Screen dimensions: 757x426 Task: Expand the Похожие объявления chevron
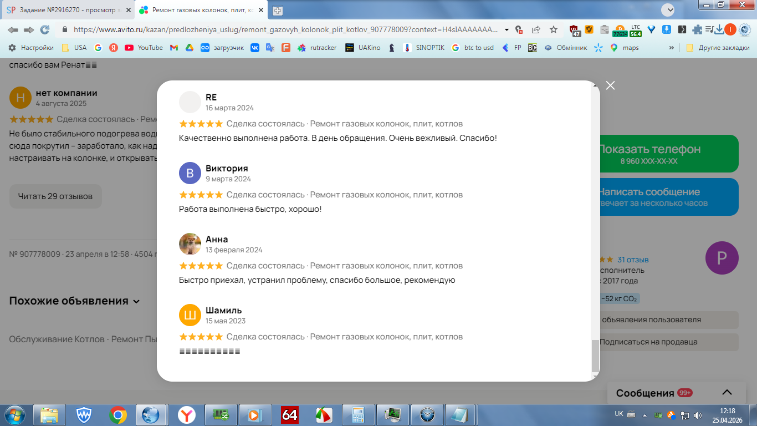136,301
